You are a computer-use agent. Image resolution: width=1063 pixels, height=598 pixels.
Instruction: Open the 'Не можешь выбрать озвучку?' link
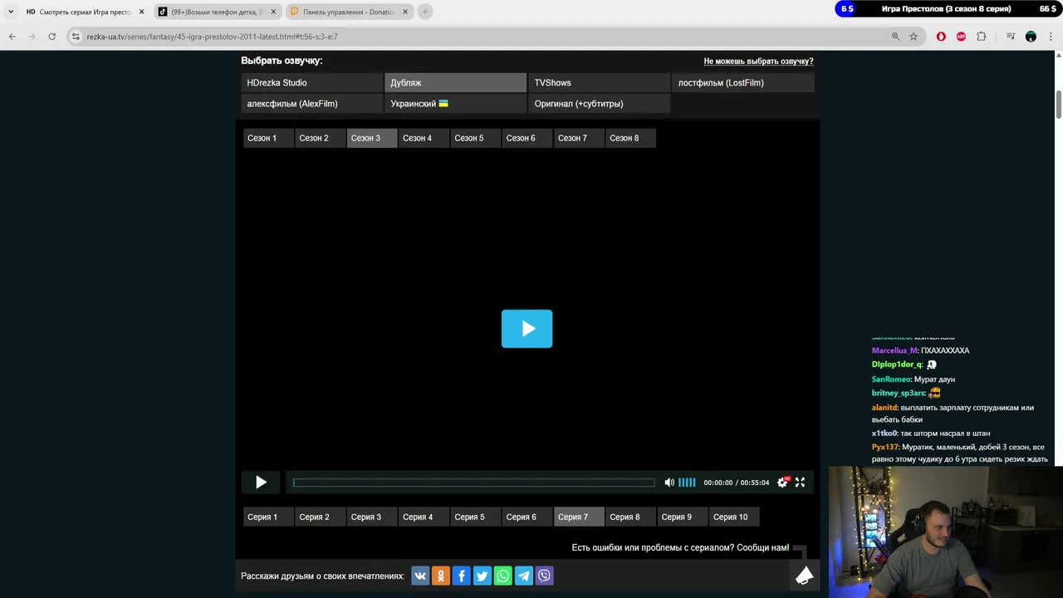pyautogui.click(x=758, y=61)
